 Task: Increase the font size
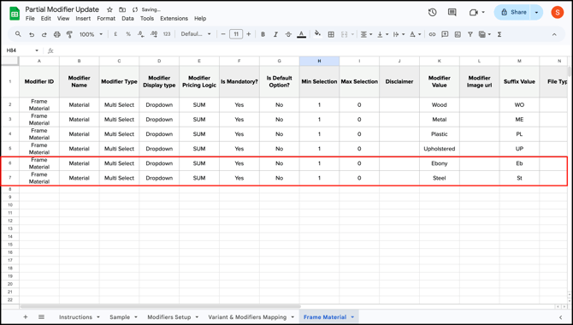[249, 34]
